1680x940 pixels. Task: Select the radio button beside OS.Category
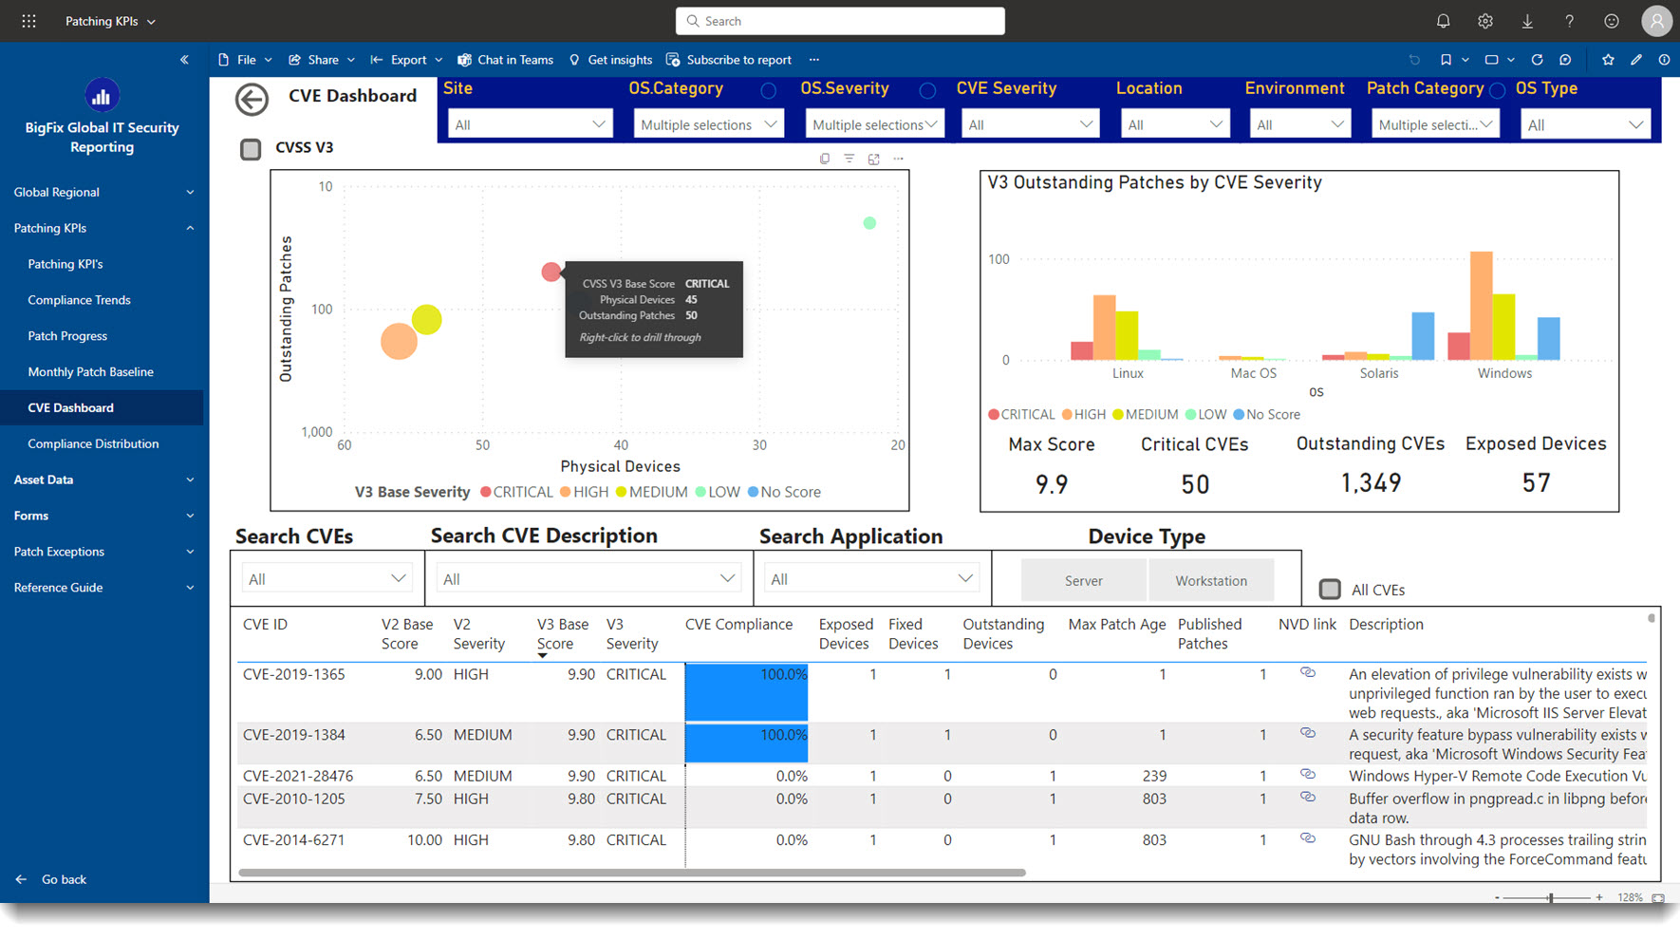768,91
